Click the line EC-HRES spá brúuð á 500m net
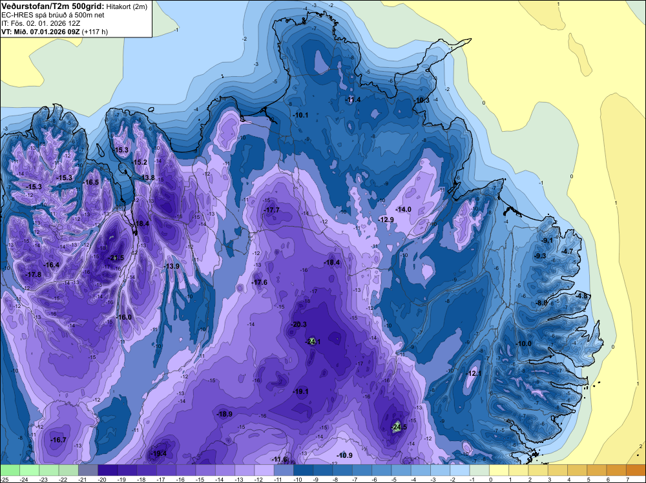This screenshot has width=646, height=483. coord(53,15)
